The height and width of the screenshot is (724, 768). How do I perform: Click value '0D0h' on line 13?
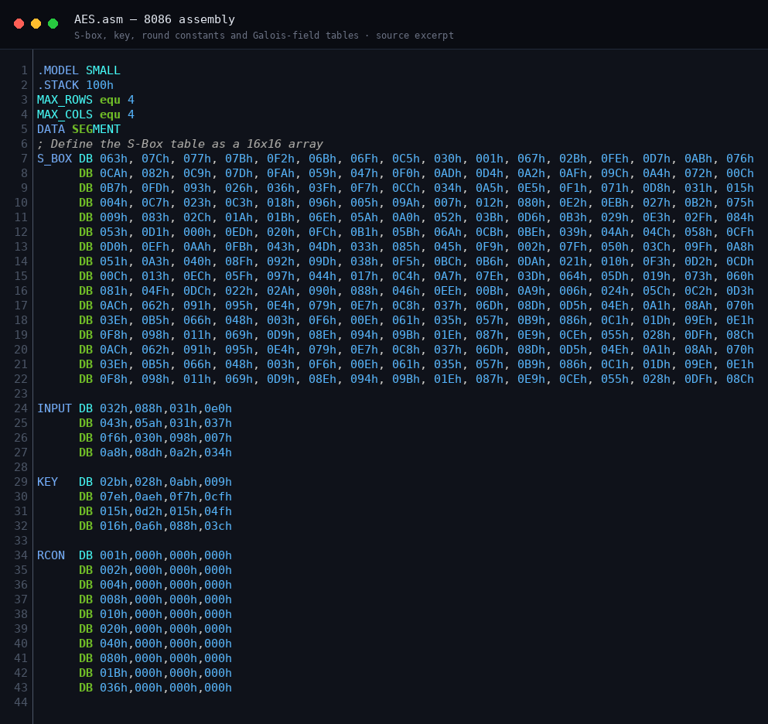click(x=114, y=247)
